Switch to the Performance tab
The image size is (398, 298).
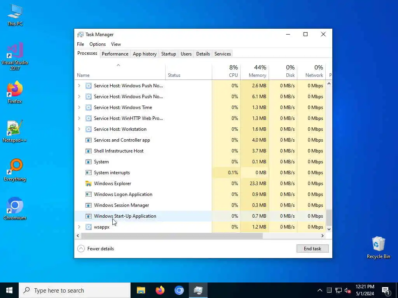coord(115,54)
